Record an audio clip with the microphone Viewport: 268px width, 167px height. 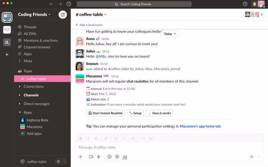(99, 157)
